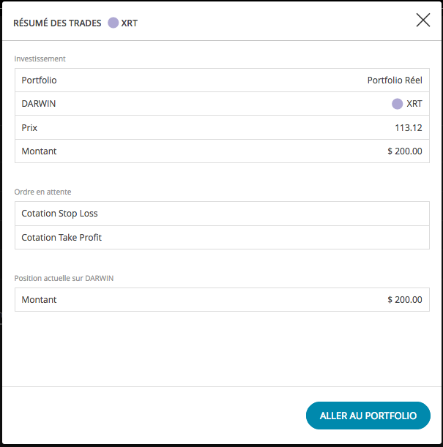
Task: Select the XRT label in DARWIN row
Action: (414, 104)
